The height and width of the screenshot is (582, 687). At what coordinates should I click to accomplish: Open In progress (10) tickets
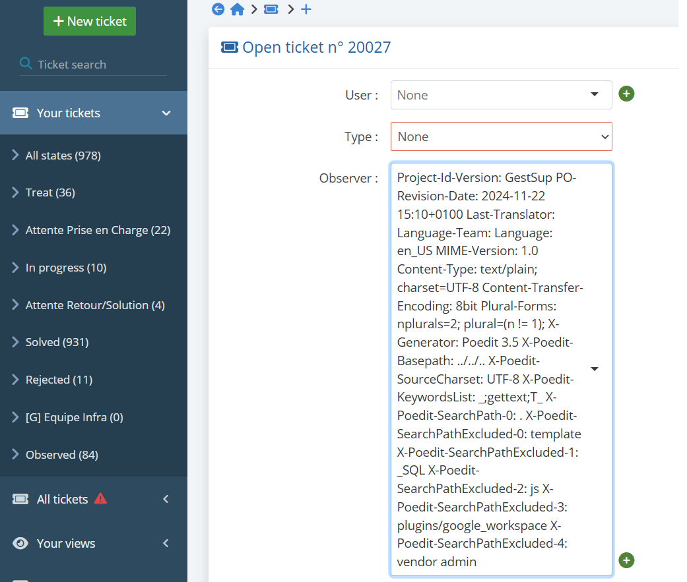click(x=65, y=268)
